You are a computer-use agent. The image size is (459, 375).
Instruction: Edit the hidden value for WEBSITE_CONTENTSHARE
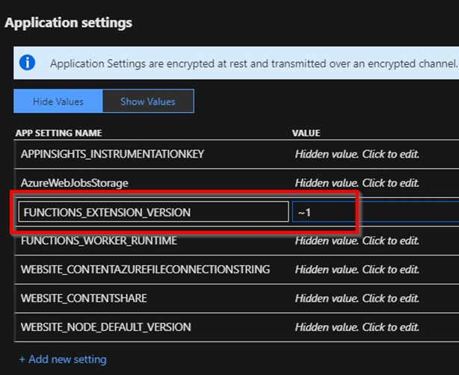point(357,298)
